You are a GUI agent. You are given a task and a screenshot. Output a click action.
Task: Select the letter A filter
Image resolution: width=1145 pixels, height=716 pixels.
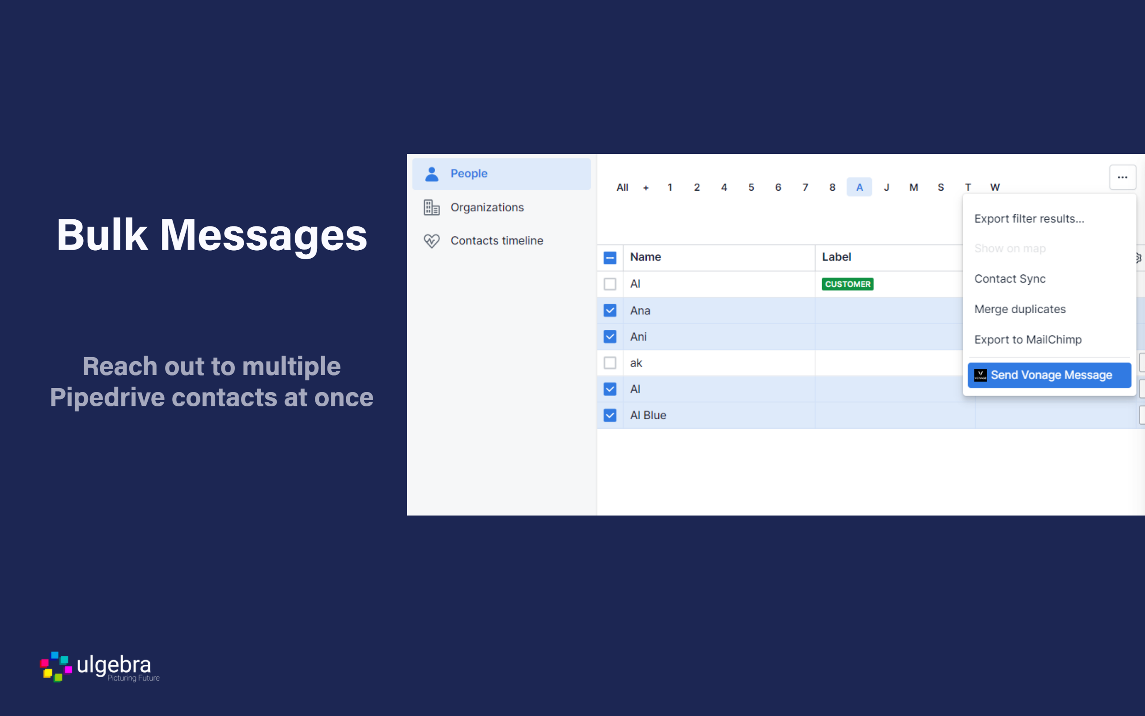pyautogui.click(x=859, y=188)
